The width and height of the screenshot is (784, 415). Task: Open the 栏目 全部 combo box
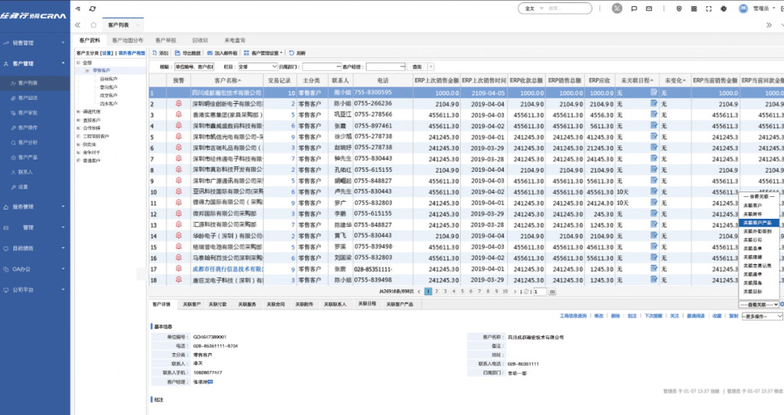(x=257, y=66)
